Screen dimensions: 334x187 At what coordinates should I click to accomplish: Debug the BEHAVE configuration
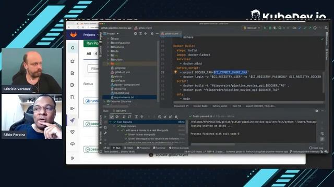click(x=270, y=28)
